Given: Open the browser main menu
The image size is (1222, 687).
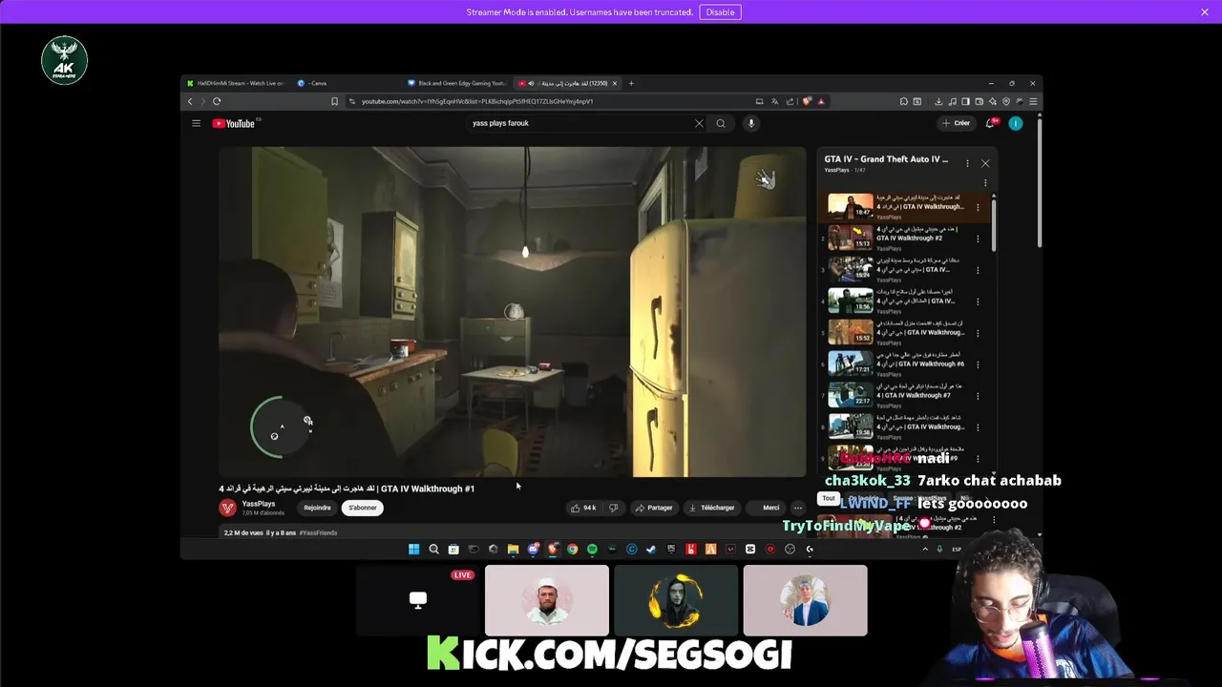Looking at the screenshot, I should click(x=1033, y=101).
